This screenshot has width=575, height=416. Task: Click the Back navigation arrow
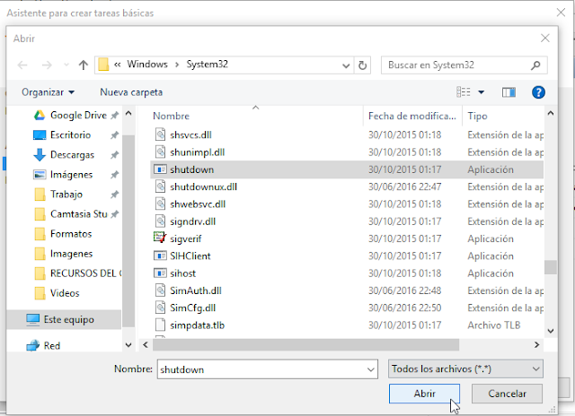point(22,65)
